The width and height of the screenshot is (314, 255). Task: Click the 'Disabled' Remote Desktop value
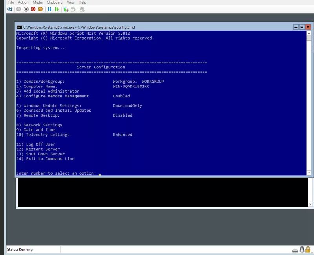122,115
